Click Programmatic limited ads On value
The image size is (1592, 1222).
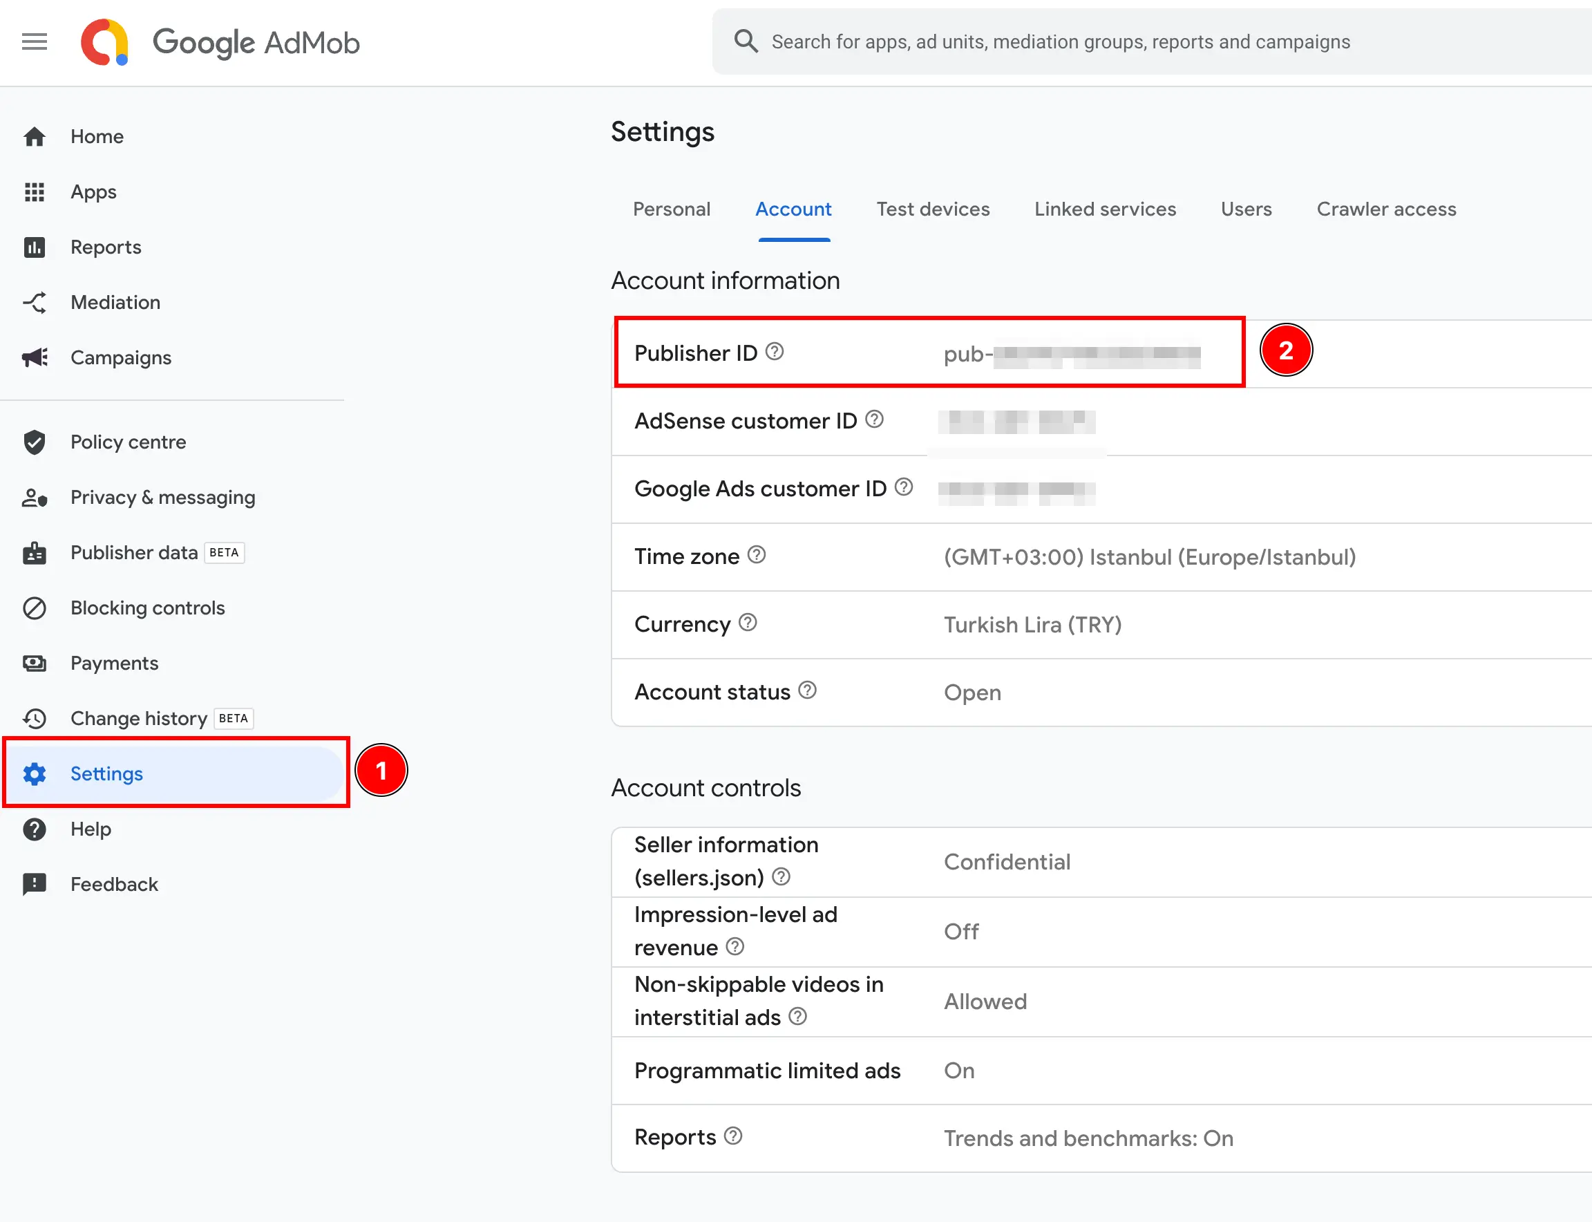pyautogui.click(x=959, y=1071)
